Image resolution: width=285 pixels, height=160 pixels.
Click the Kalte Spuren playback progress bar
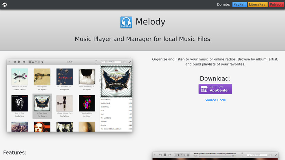(215, 156)
